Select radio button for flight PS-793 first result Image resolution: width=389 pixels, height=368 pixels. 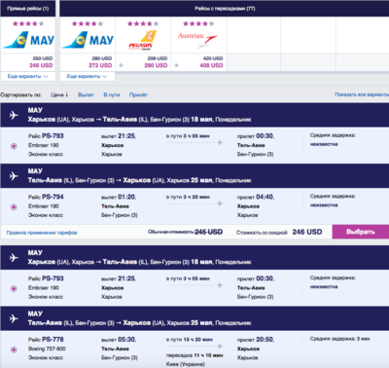point(14,146)
